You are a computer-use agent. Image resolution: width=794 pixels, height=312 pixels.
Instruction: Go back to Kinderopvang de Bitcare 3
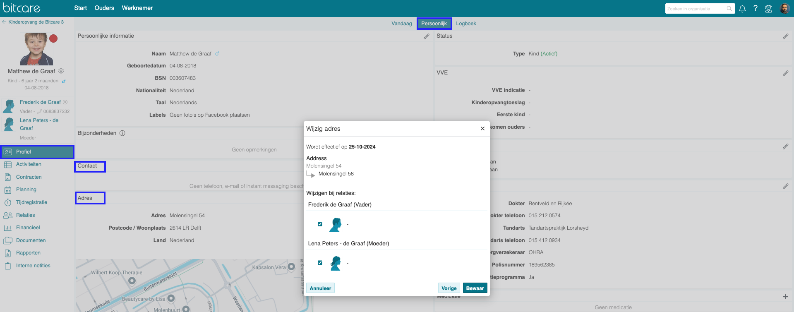(x=33, y=22)
